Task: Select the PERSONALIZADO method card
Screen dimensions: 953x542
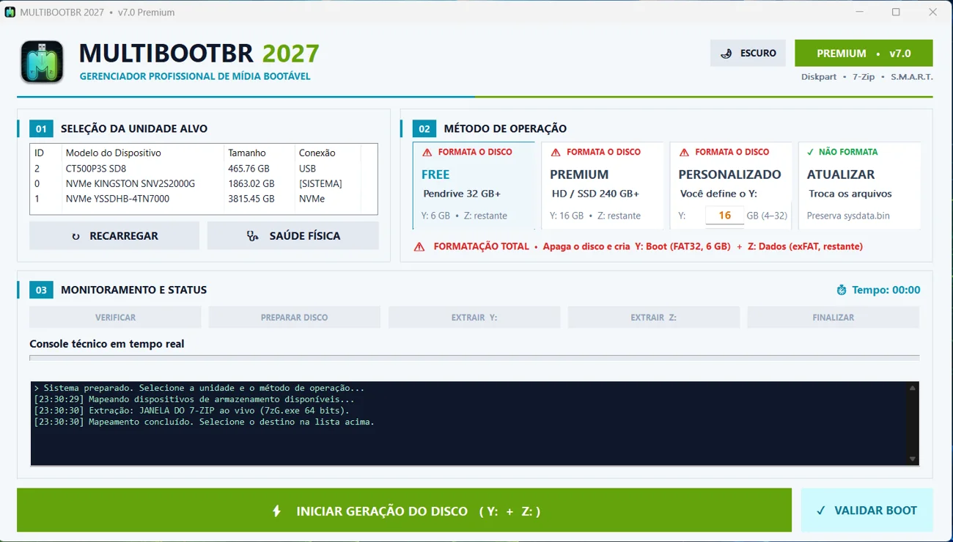Action: tap(731, 186)
